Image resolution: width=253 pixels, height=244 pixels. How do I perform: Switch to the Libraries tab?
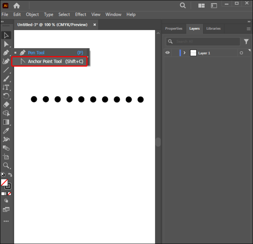tap(213, 29)
